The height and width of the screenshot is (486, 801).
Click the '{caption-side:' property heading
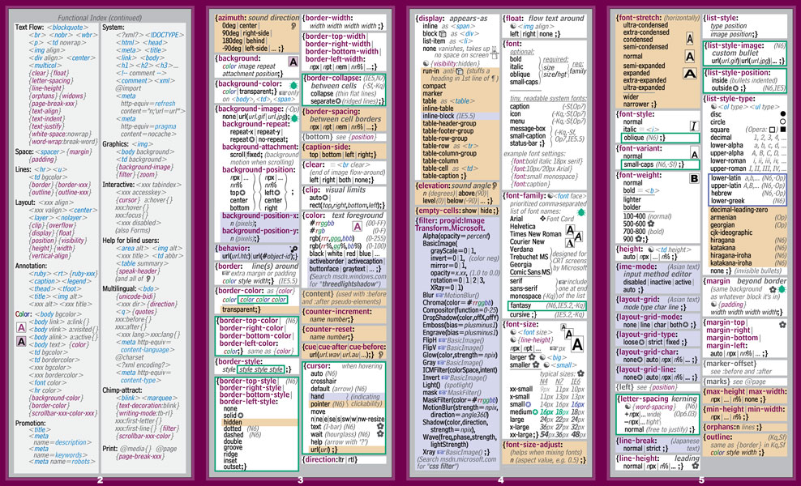point(326,147)
